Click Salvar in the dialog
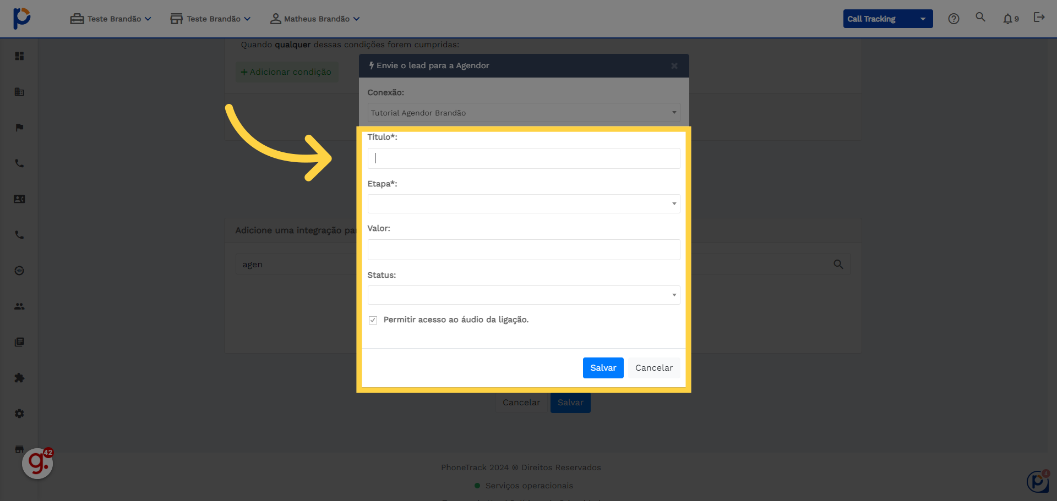 coord(603,368)
